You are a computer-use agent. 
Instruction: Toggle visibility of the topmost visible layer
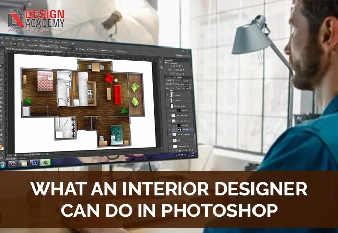coord(167,95)
